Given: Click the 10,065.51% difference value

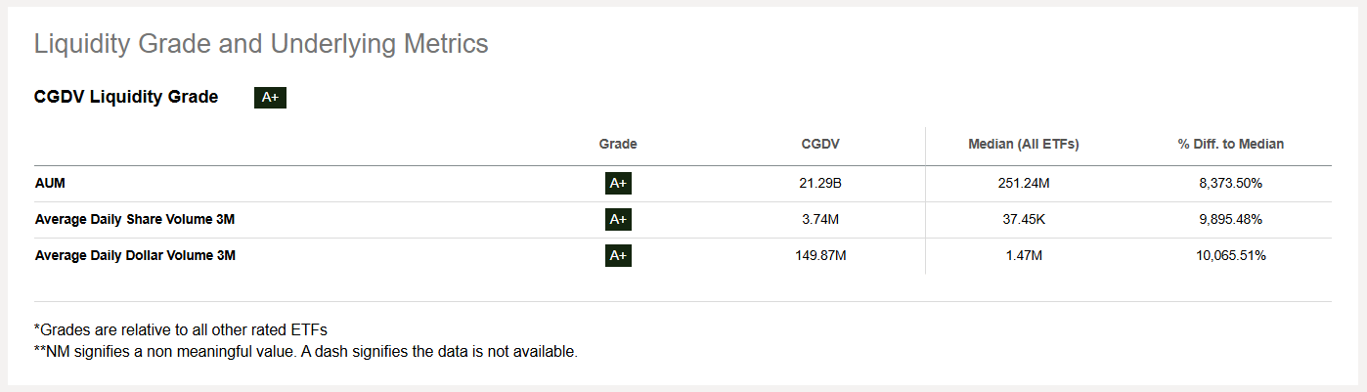Looking at the screenshot, I should (x=1230, y=256).
